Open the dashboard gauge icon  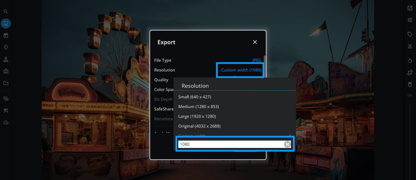click(x=5, y=123)
